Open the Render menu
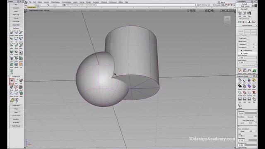The image size is (265, 149). 88,2
